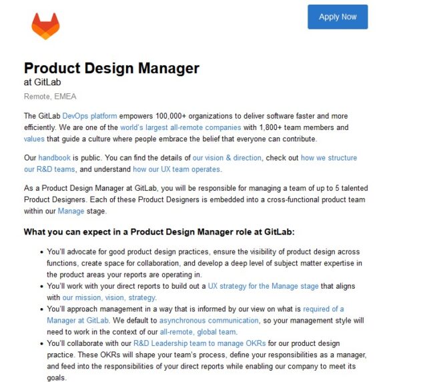This screenshot has height=382, width=427.
Task: Click the 'at GitLab' subtitle text
Action: pyautogui.click(x=42, y=82)
